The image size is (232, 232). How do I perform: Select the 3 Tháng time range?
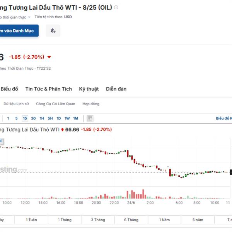tap(98, 220)
